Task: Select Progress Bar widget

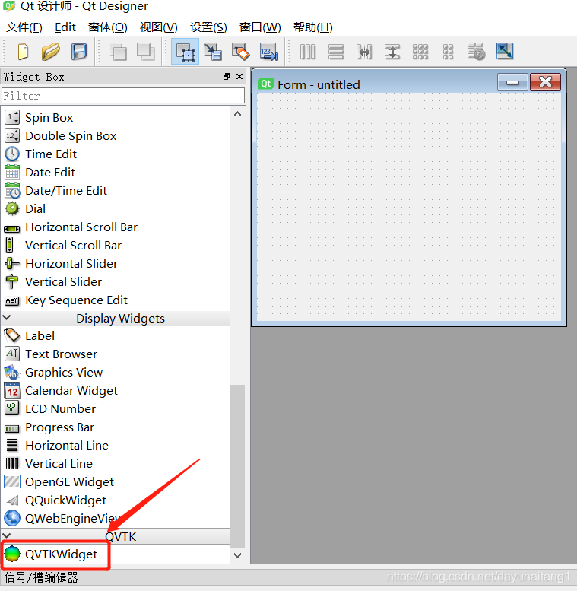Action: pos(116,427)
